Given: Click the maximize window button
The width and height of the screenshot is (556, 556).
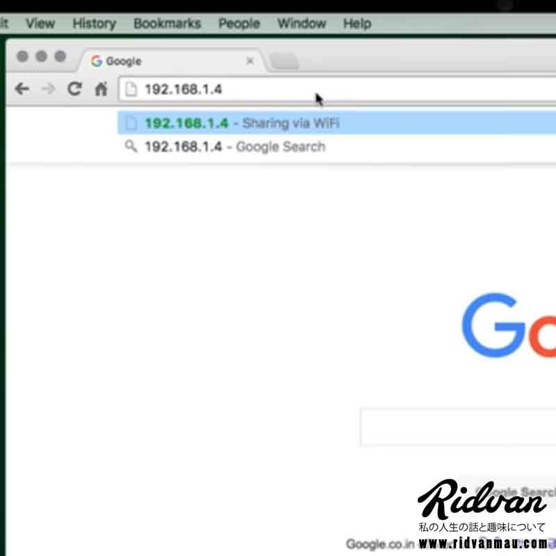Looking at the screenshot, I should (x=60, y=56).
